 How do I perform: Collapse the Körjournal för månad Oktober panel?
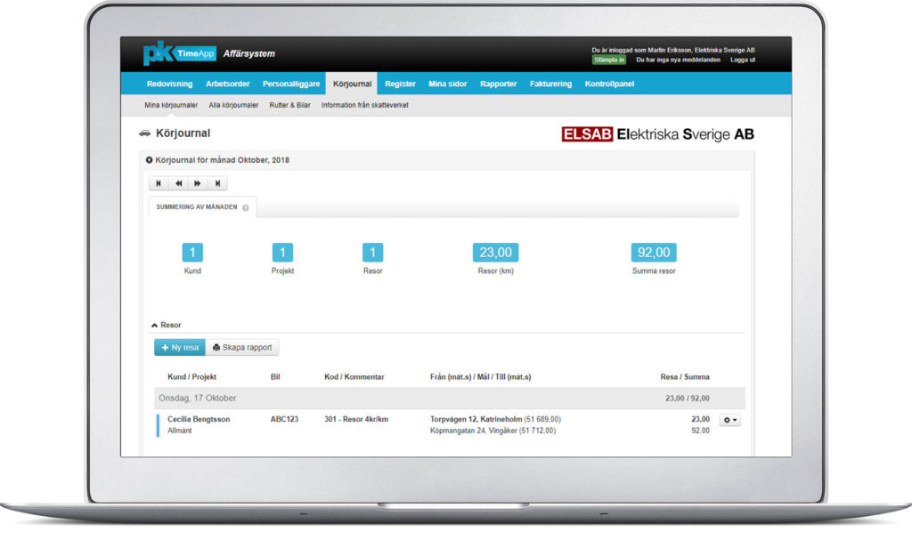pyautogui.click(x=150, y=160)
